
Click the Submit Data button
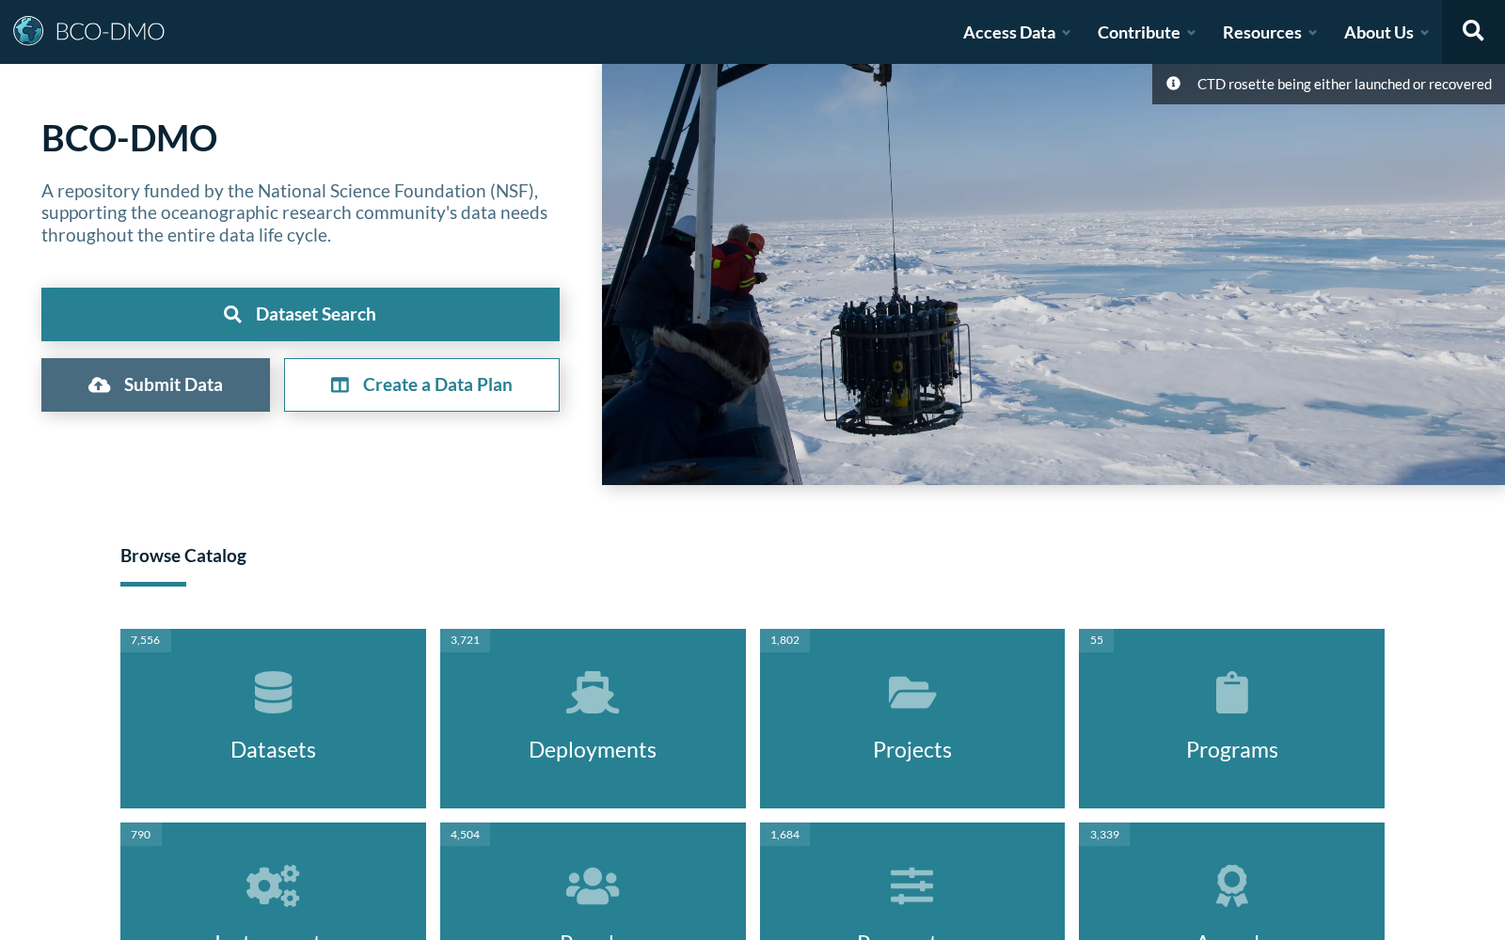[155, 384]
